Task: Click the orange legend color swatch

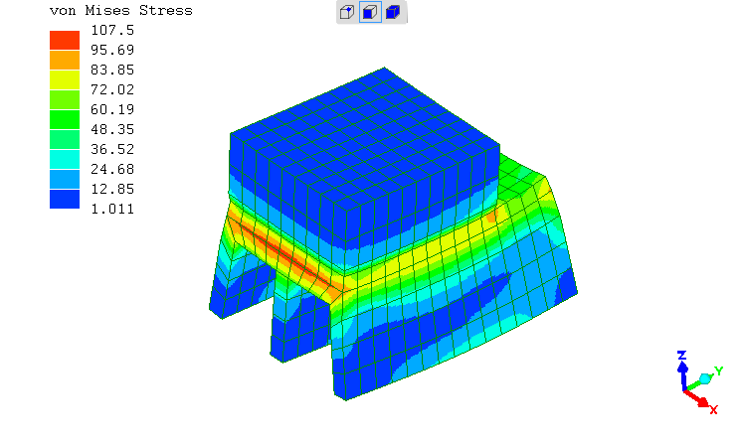Action: 65,60
